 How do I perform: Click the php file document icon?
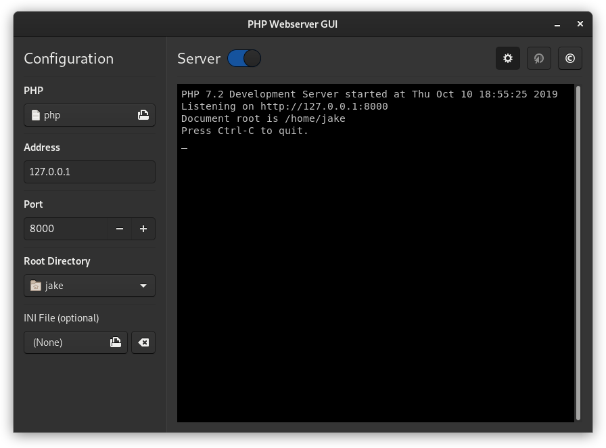point(36,115)
